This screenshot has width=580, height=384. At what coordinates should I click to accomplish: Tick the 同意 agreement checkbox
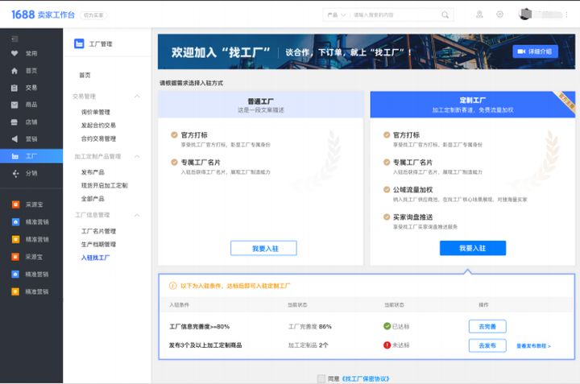tap(321, 378)
